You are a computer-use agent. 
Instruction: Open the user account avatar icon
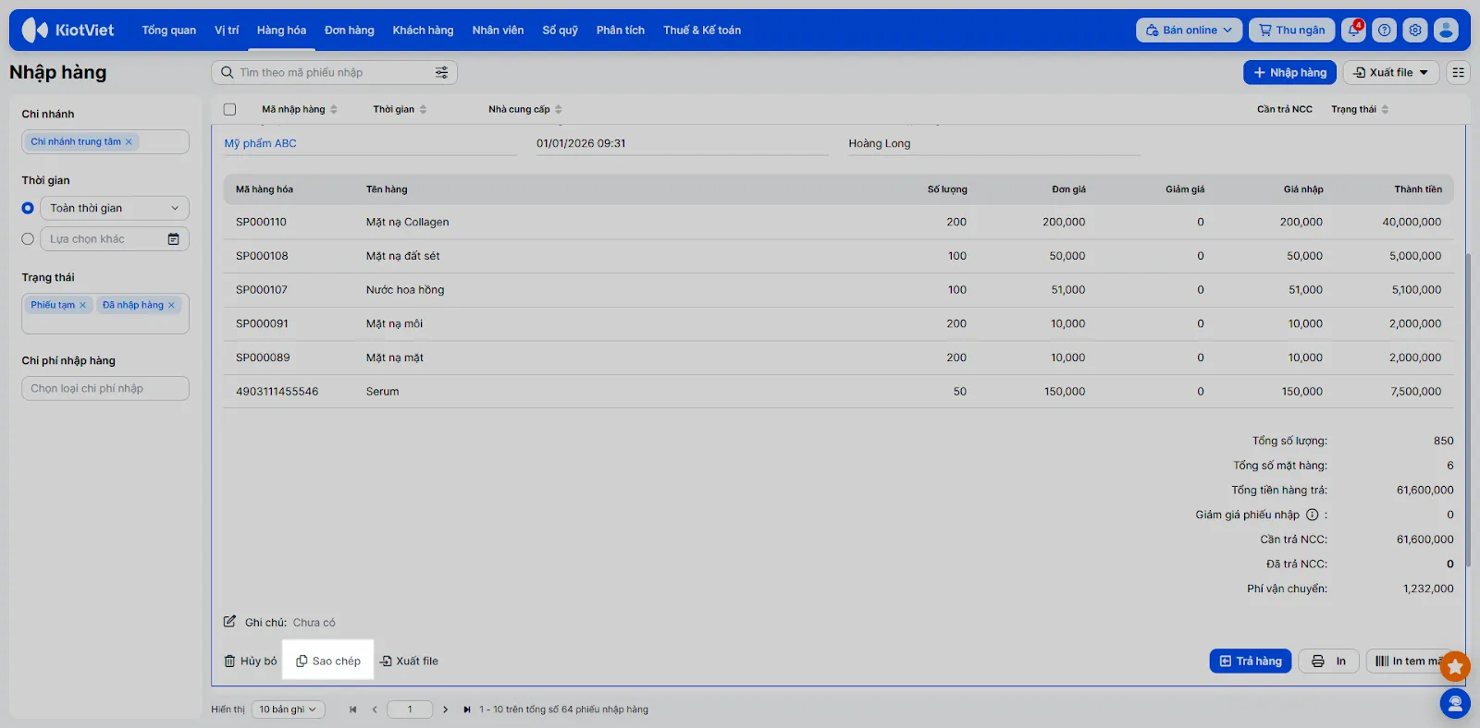(x=1446, y=30)
